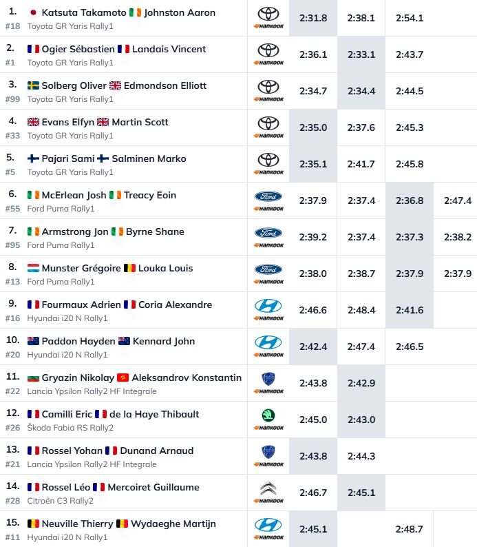Click Lancia logo in Gryazin Nikolay's row
477x547 pixels.
[x=268, y=378]
